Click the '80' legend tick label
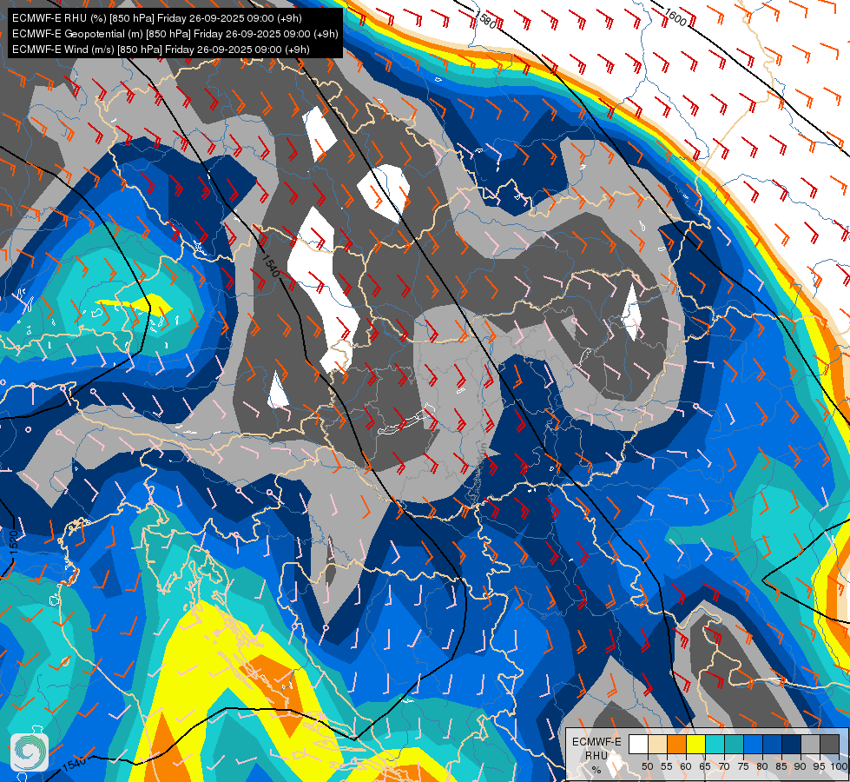Viewport: 850px width, 782px height. (x=762, y=766)
